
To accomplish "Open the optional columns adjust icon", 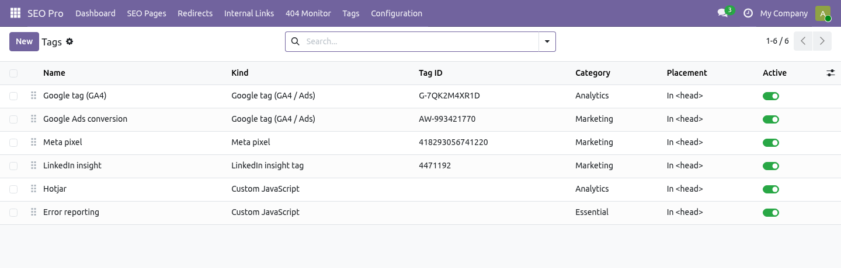I will coord(830,73).
